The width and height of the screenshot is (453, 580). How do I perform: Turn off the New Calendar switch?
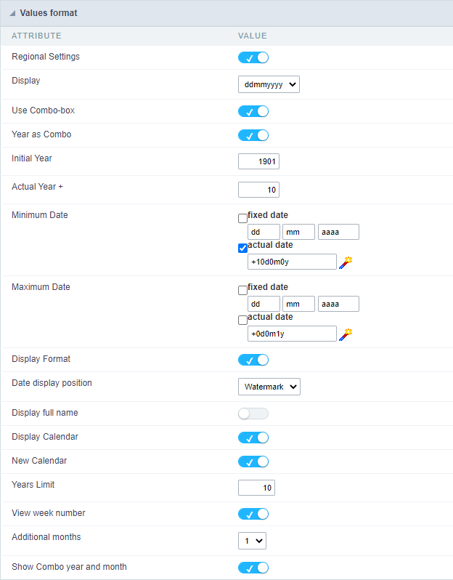[x=253, y=462]
